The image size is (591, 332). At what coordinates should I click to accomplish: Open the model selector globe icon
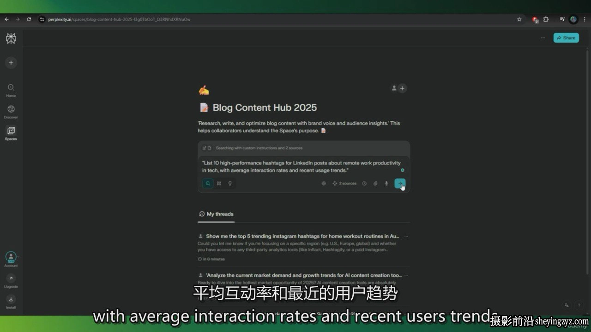324,184
